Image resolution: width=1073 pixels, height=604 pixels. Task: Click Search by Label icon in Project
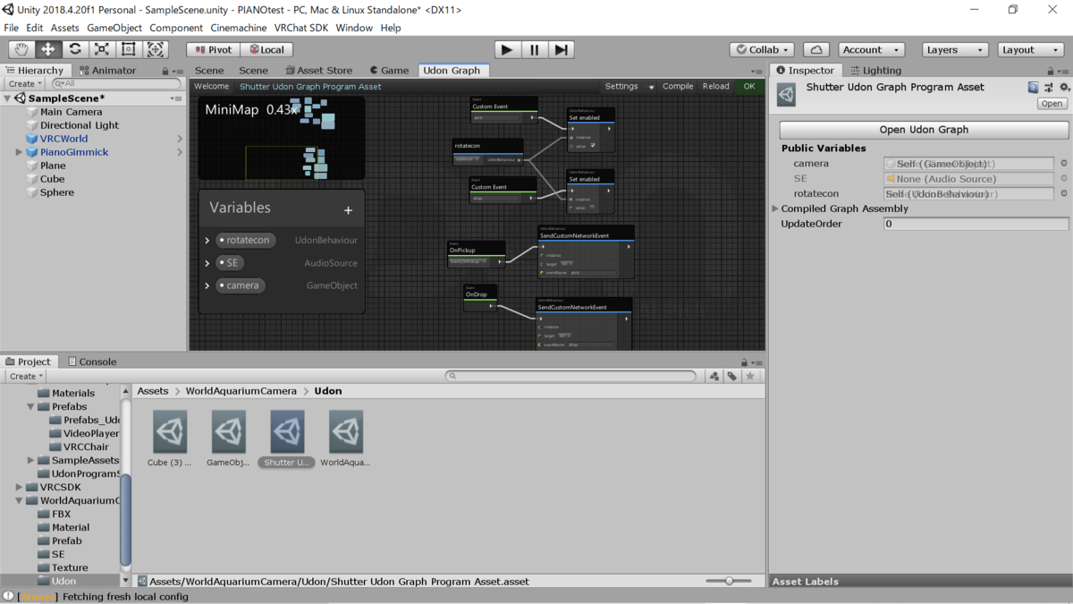(x=731, y=377)
